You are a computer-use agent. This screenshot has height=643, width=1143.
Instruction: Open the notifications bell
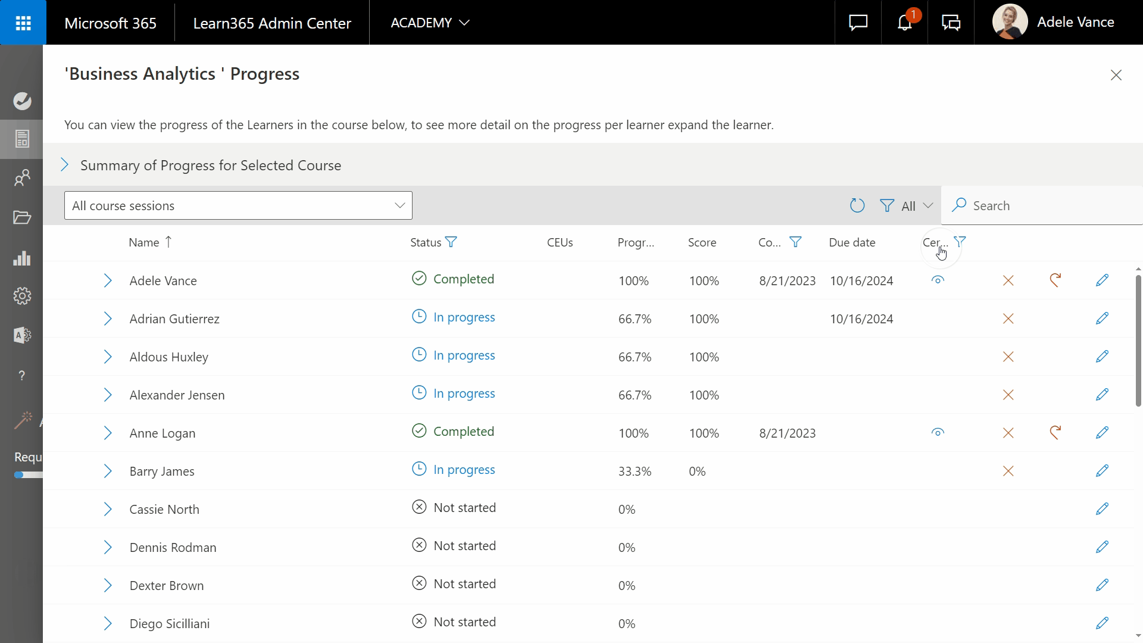(x=905, y=23)
